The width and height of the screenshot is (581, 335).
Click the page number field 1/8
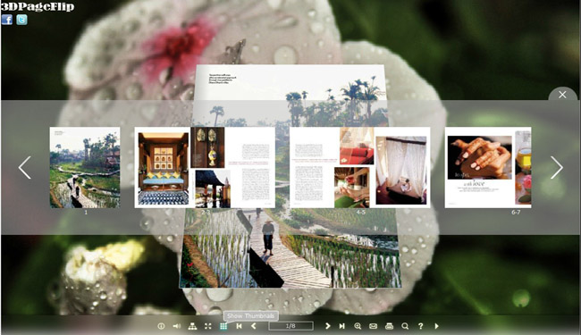[x=290, y=326]
